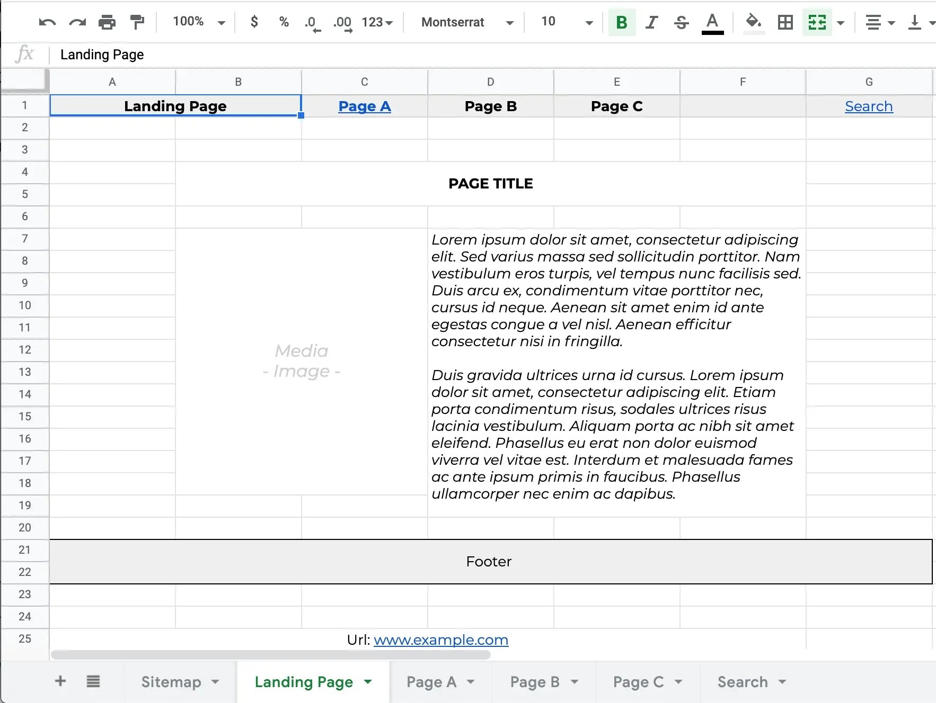Select column A header
The width and height of the screenshot is (936, 703).
112,82
